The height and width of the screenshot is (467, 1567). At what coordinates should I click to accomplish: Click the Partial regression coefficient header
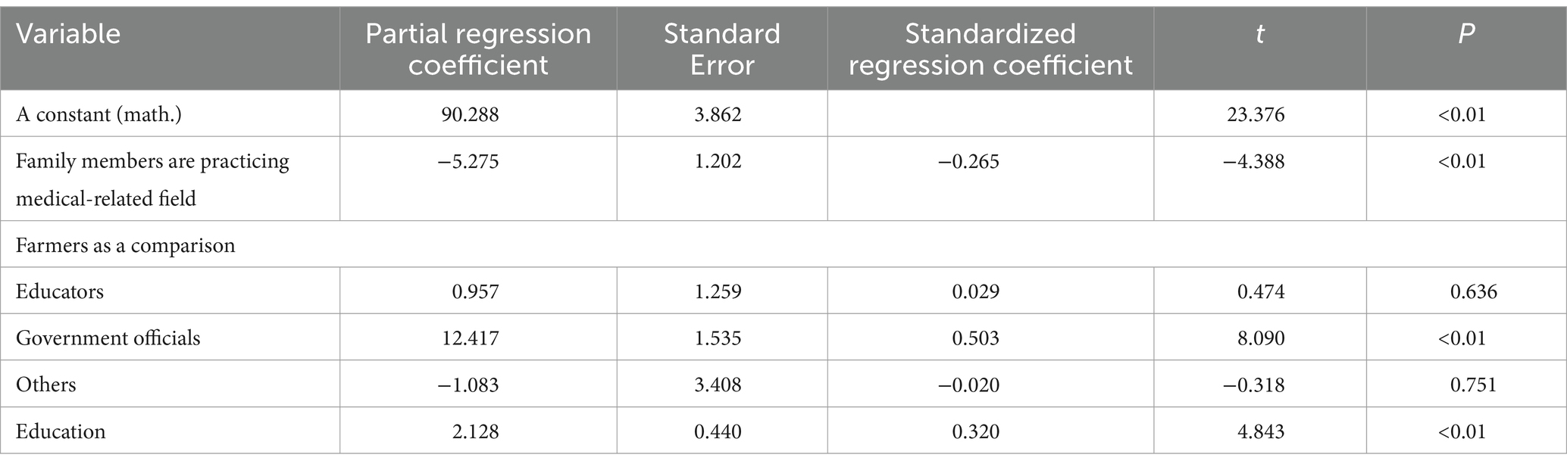477,49
